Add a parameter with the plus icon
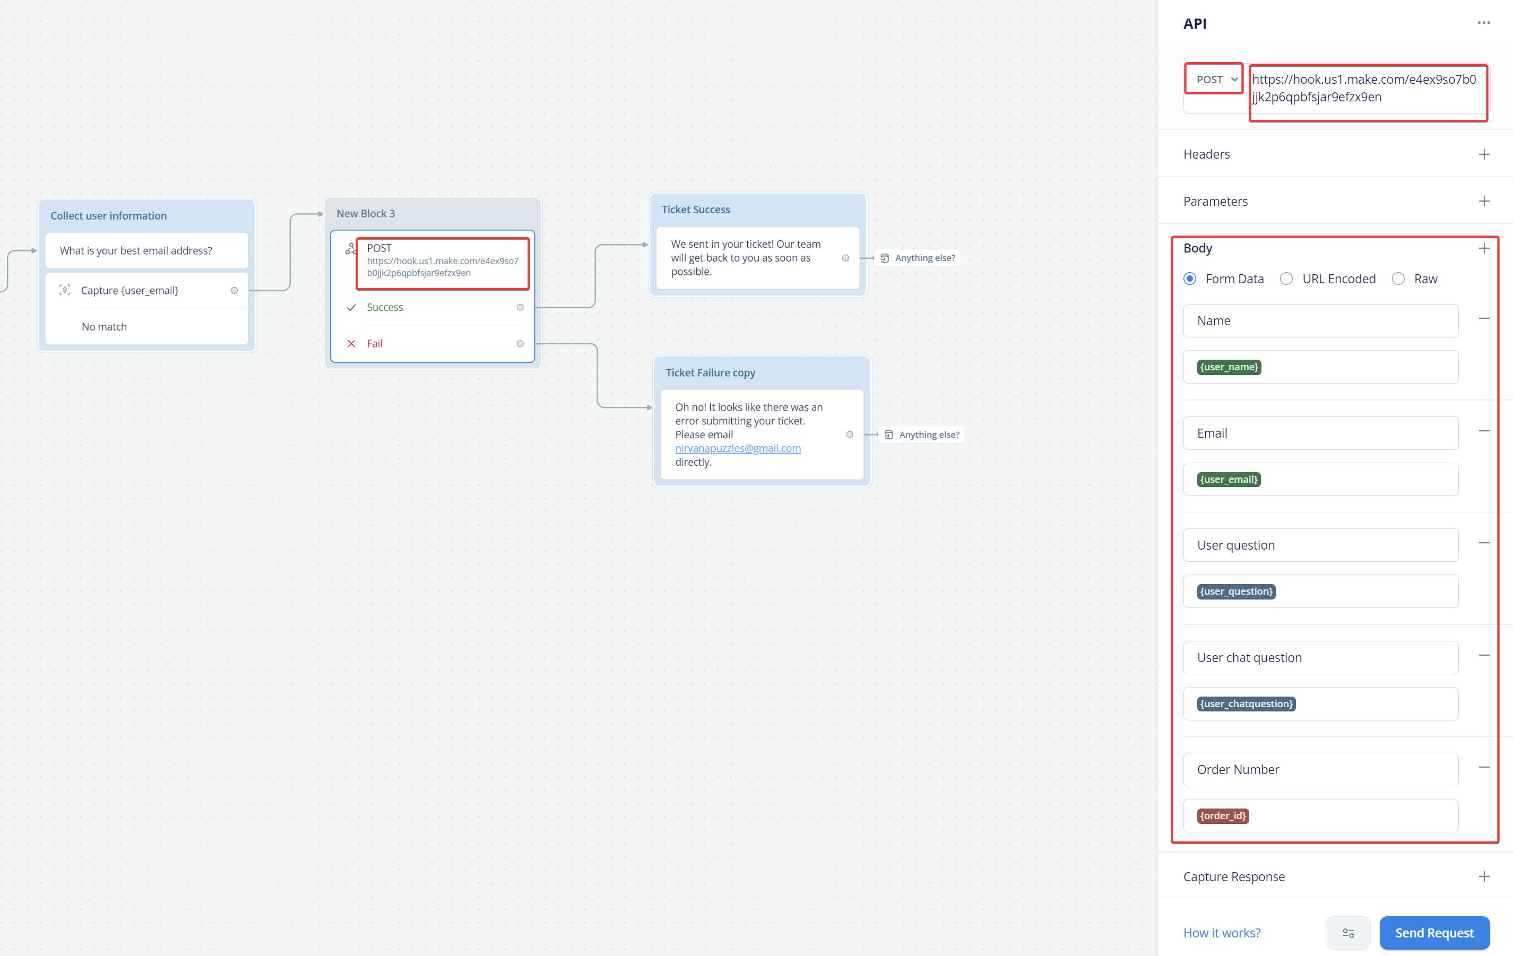The height and width of the screenshot is (956, 1513). click(1484, 202)
